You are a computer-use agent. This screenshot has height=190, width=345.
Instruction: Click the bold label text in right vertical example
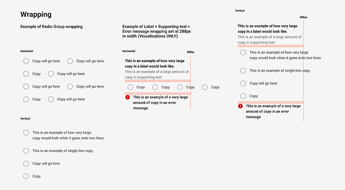(267, 29)
